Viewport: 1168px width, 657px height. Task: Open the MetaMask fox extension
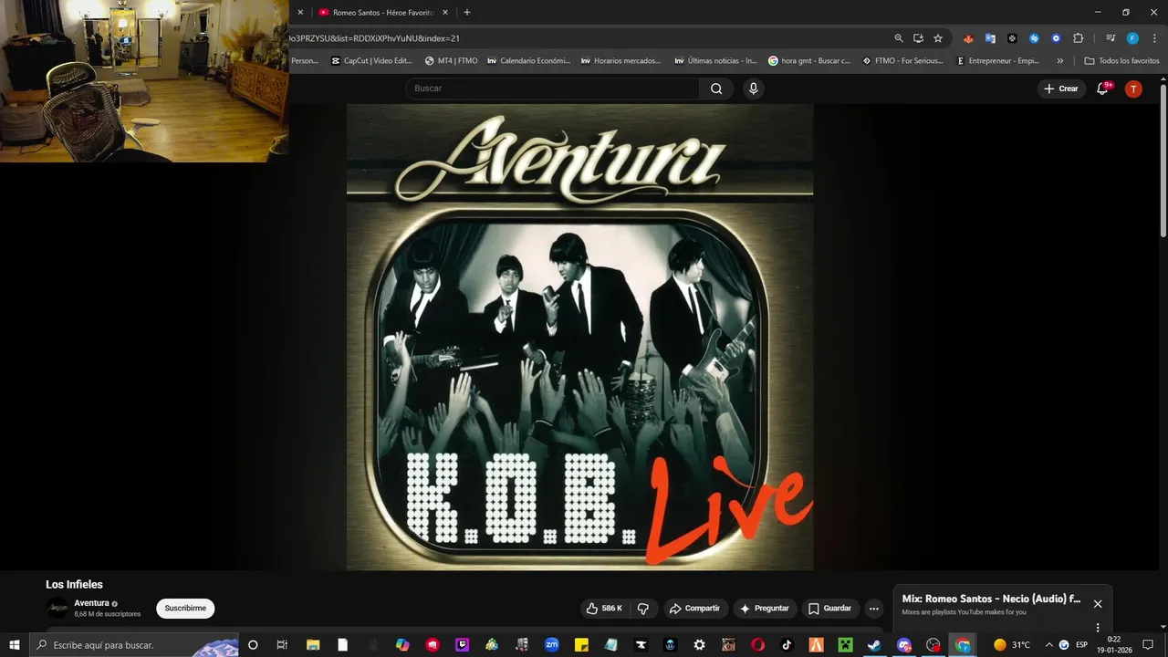click(968, 38)
